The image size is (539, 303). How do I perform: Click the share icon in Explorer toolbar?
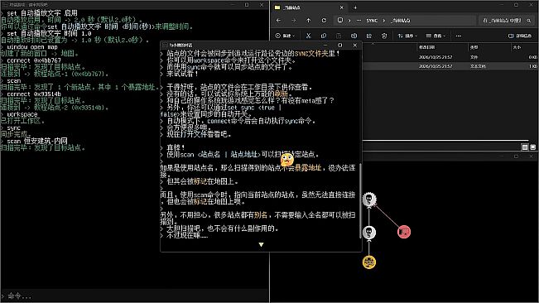click(368, 36)
